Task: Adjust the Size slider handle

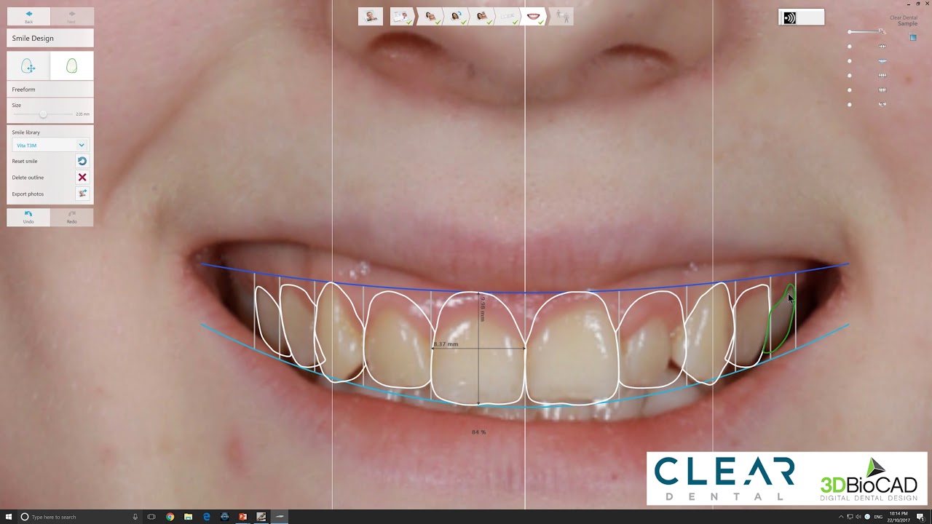Action: (x=43, y=114)
